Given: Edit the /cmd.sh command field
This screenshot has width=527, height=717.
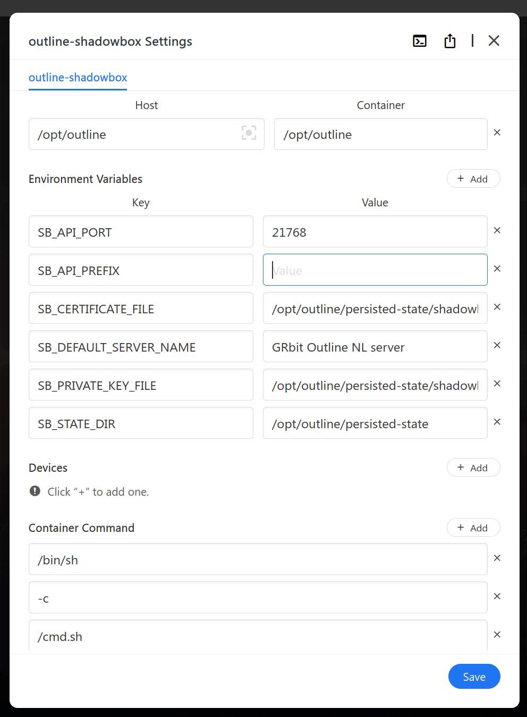Looking at the screenshot, I should click(x=258, y=636).
